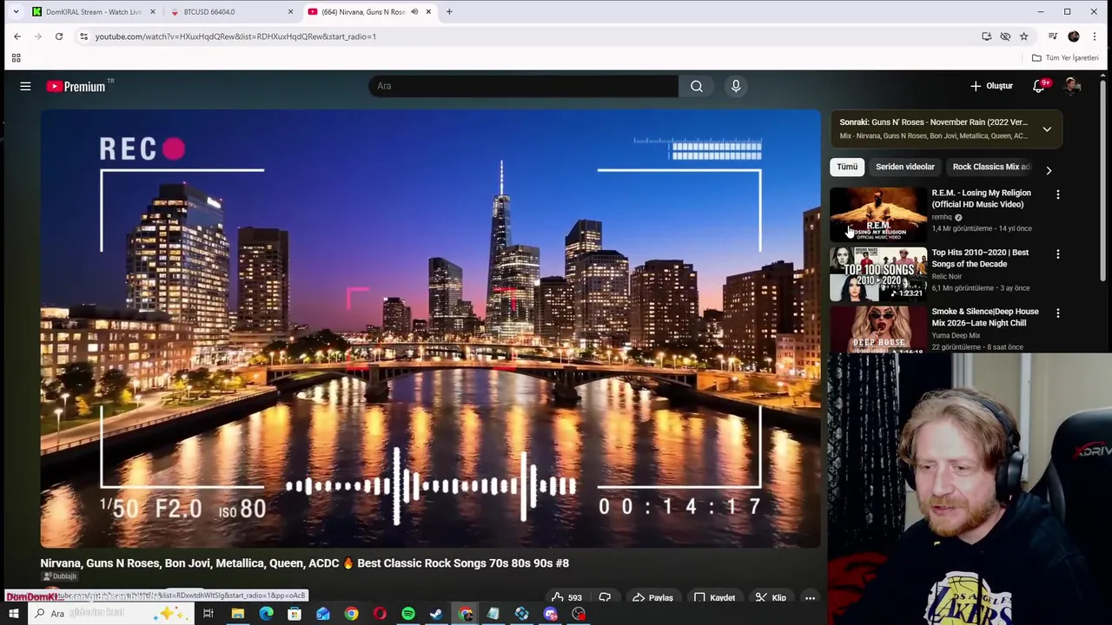Open the YouTube account avatar menu
The width and height of the screenshot is (1112, 625).
click(1072, 86)
